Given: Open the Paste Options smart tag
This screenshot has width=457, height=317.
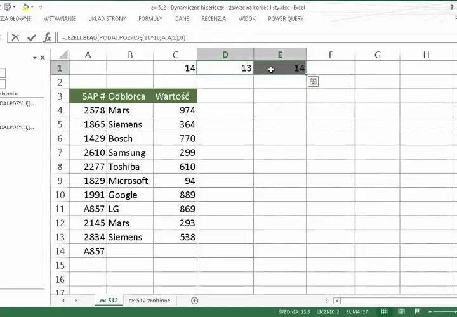Looking at the screenshot, I should tap(313, 82).
